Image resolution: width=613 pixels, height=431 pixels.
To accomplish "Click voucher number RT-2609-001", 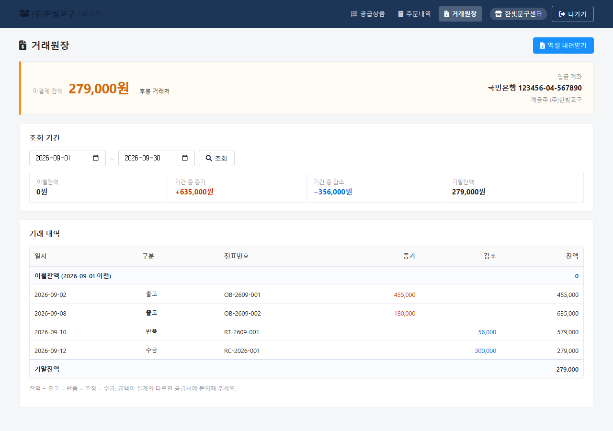I will coord(241,332).
